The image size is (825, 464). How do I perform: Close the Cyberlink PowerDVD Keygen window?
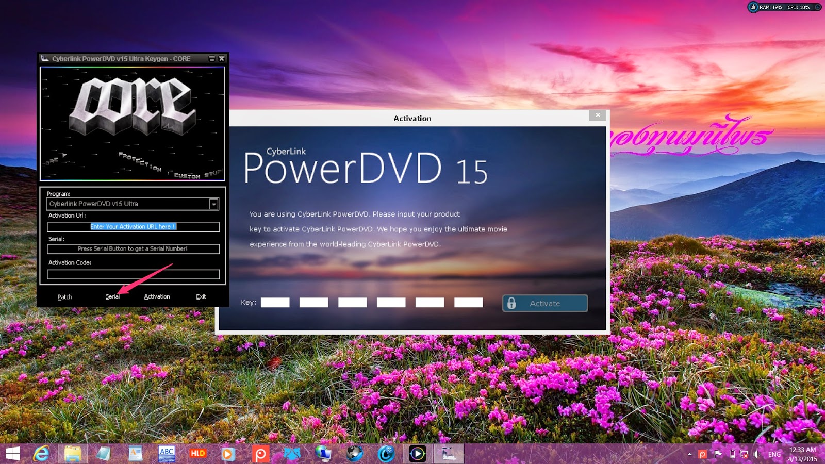tap(222, 59)
